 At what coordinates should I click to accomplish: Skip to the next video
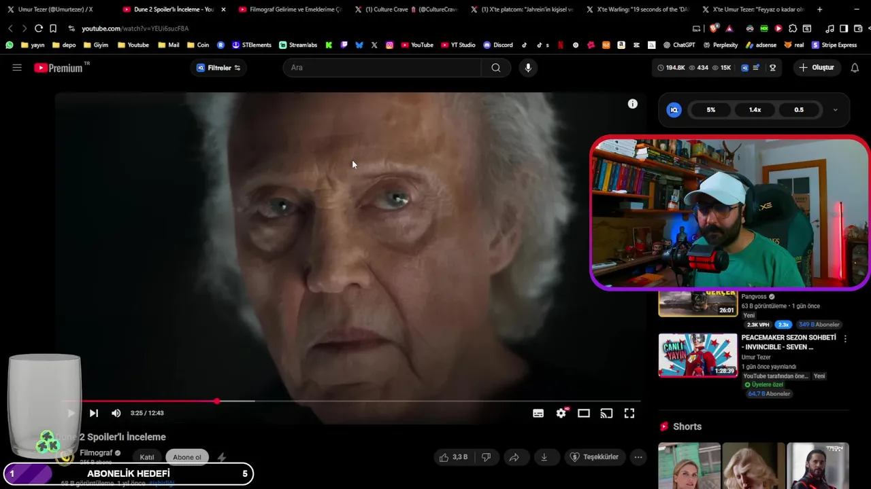coord(94,413)
